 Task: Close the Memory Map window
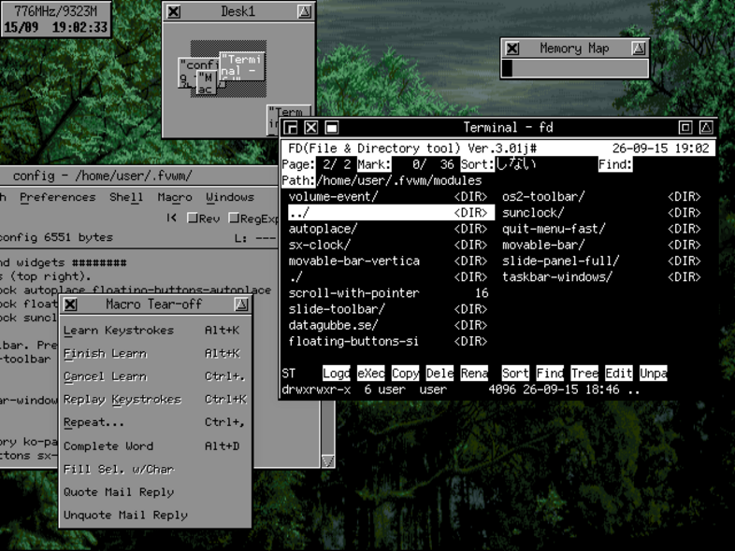coord(512,49)
